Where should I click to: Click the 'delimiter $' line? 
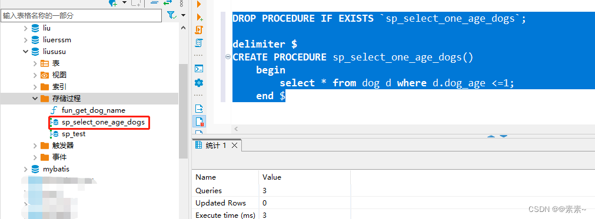tap(265, 44)
